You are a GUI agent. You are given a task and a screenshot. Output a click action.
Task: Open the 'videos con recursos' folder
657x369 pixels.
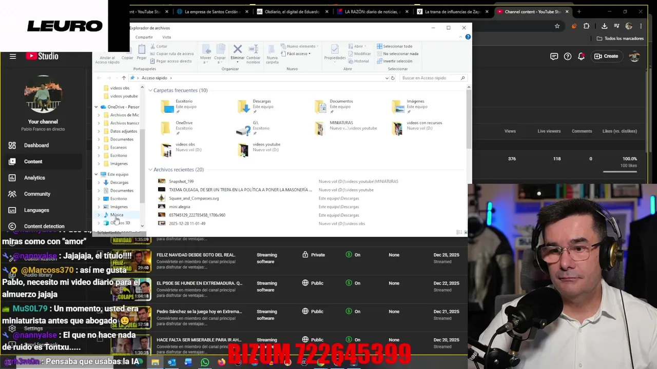[417, 127]
